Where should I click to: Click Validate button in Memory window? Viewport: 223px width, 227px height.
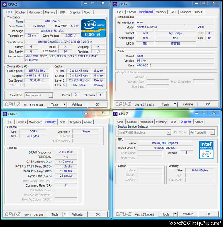[x=77, y=214]
